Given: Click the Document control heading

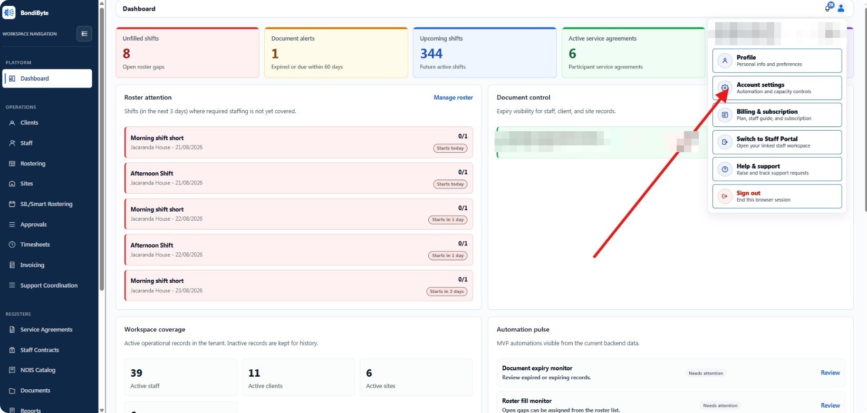Looking at the screenshot, I should point(523,97).
